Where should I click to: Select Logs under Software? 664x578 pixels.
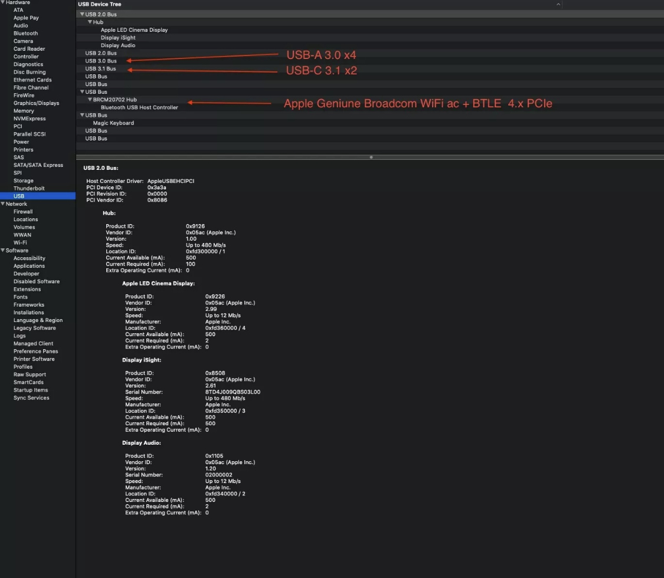click(x=19, y=336)
